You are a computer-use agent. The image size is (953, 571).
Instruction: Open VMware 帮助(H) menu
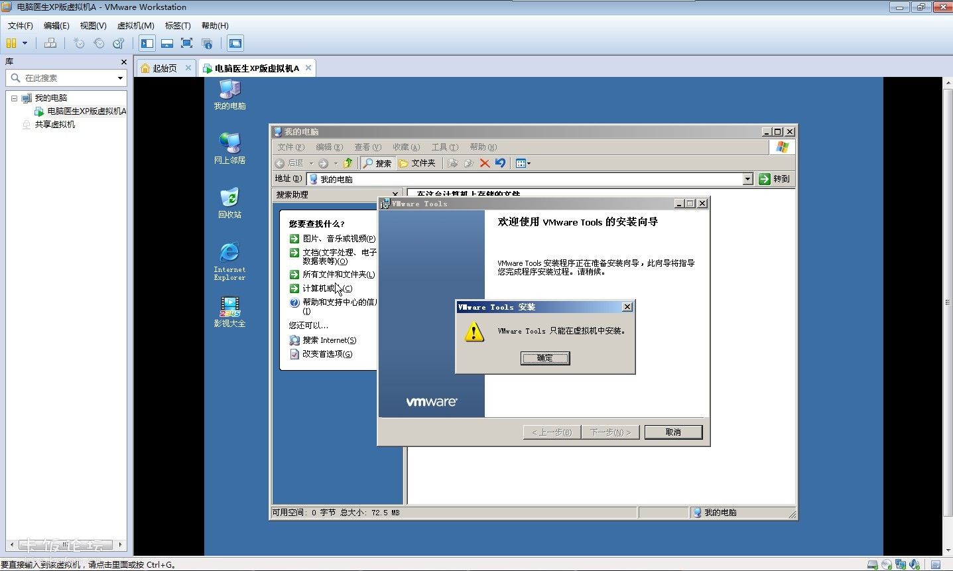point(215,26)
